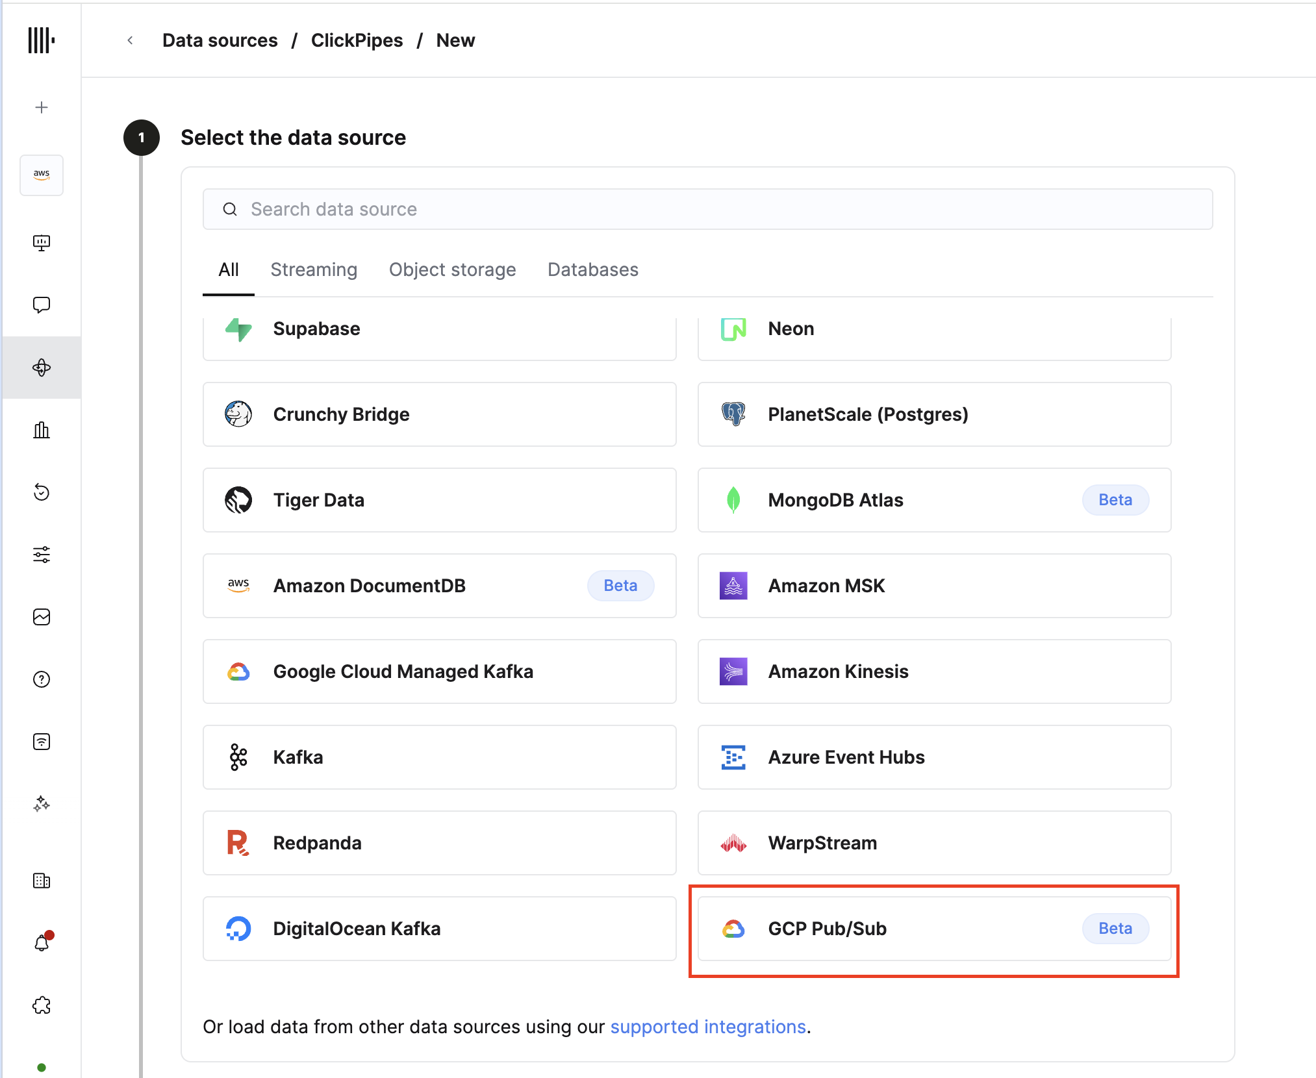Image resolution: width=1316 pixels, height=1078 pixels.
Task: Click the Supabase logo icon
Action: (238, 329)
